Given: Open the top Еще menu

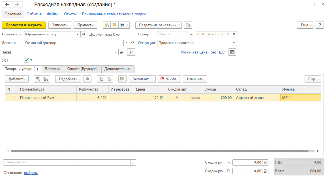Looking at the screenshot, I should (x=305, y=25).
